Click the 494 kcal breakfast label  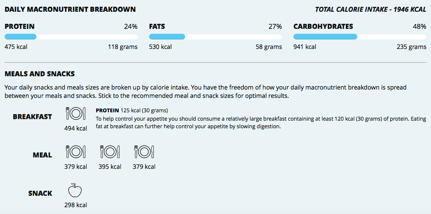(x=76, y=128)
